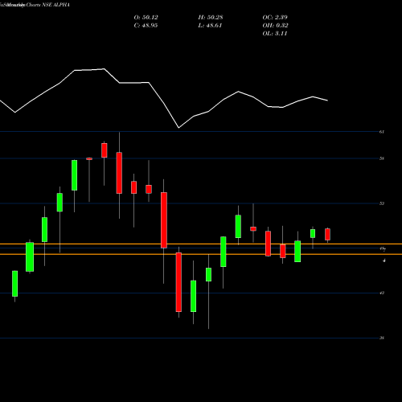Click the price axis label 38

pyautogui.click(x=382, y=338)
